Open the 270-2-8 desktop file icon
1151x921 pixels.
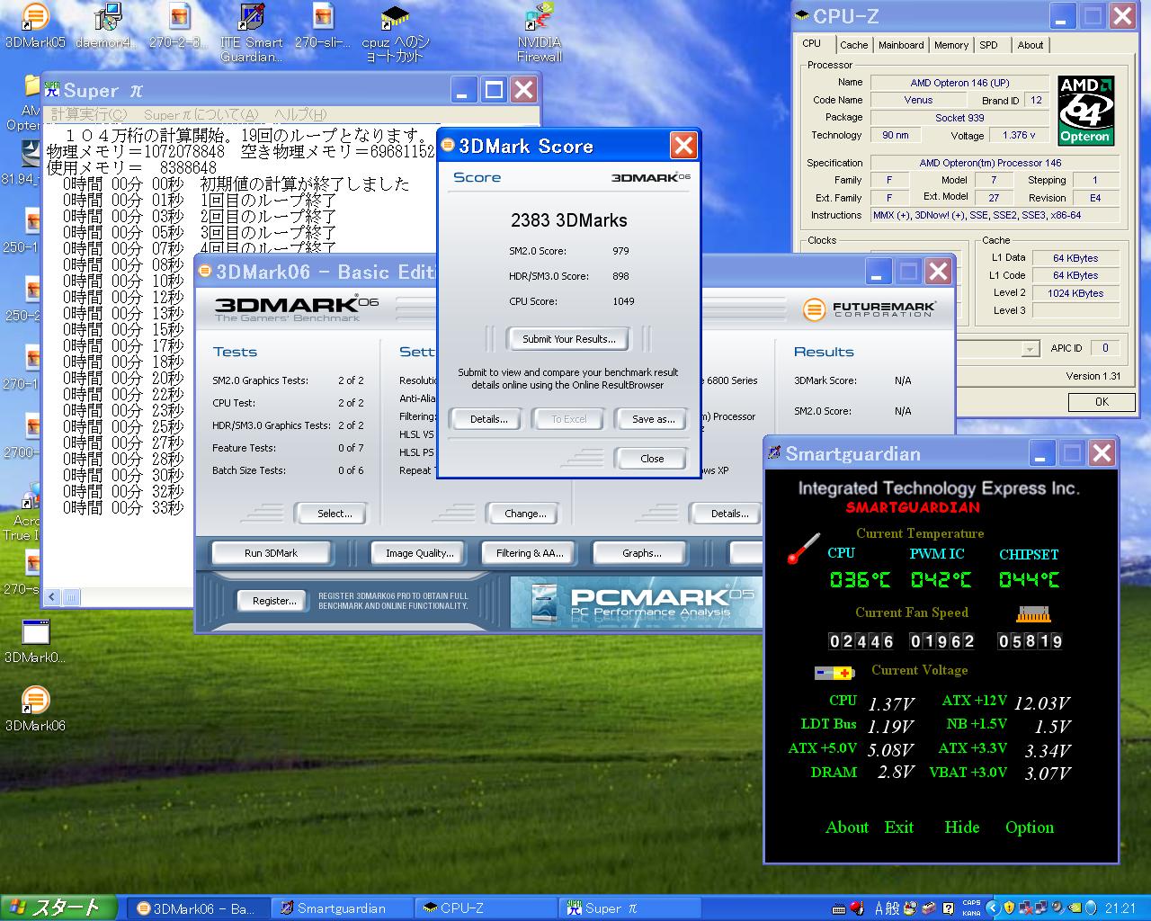click(179, 24)
